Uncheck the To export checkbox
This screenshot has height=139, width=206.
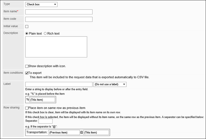[x=27, y=73]
